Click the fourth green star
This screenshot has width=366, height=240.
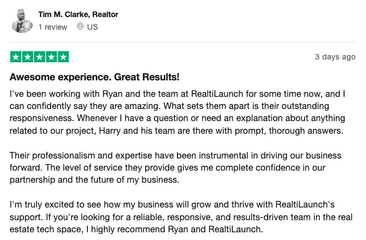[51, 57]
